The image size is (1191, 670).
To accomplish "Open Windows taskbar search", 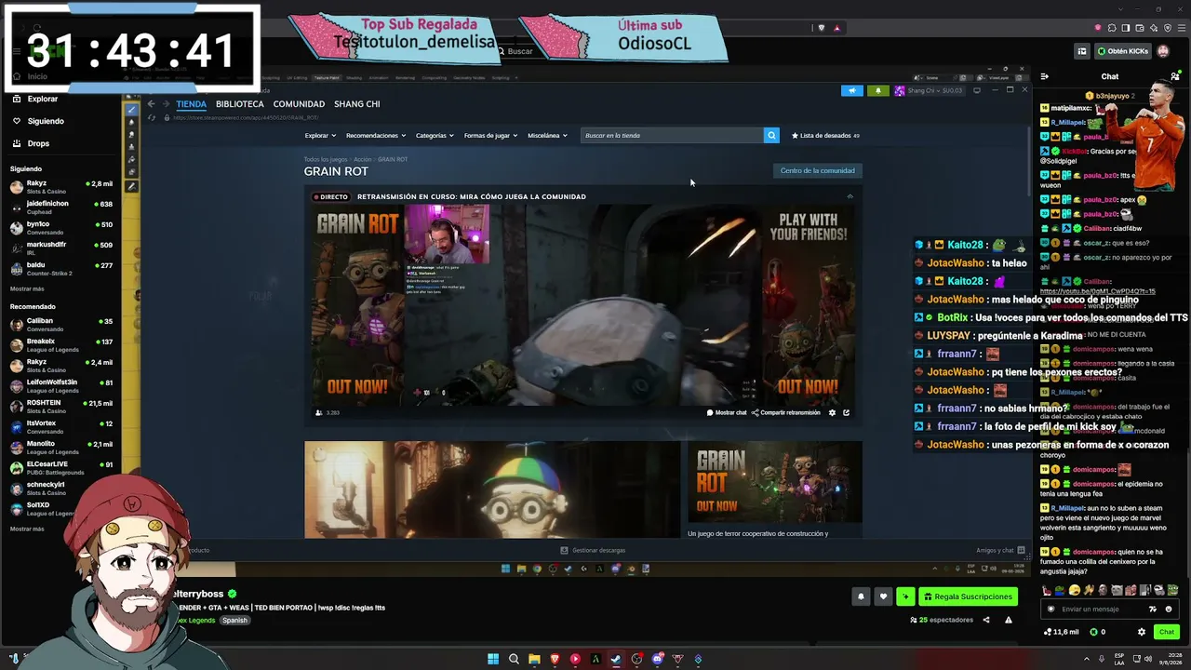I will [514, 660].
